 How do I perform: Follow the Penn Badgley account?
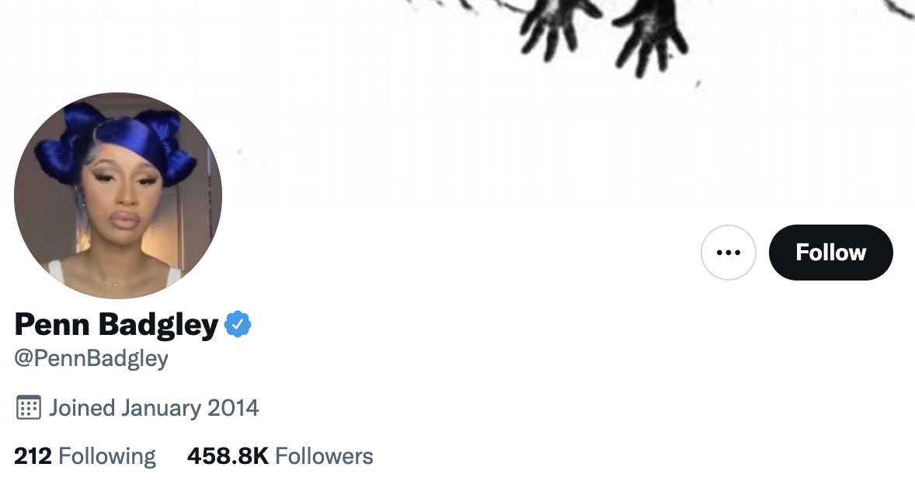pos(831,253)
